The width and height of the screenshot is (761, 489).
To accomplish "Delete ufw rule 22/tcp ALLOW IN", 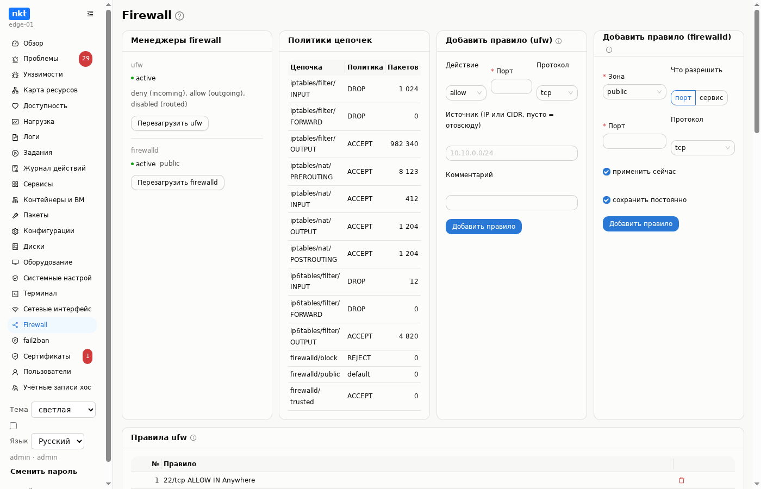I will (682, 480).
